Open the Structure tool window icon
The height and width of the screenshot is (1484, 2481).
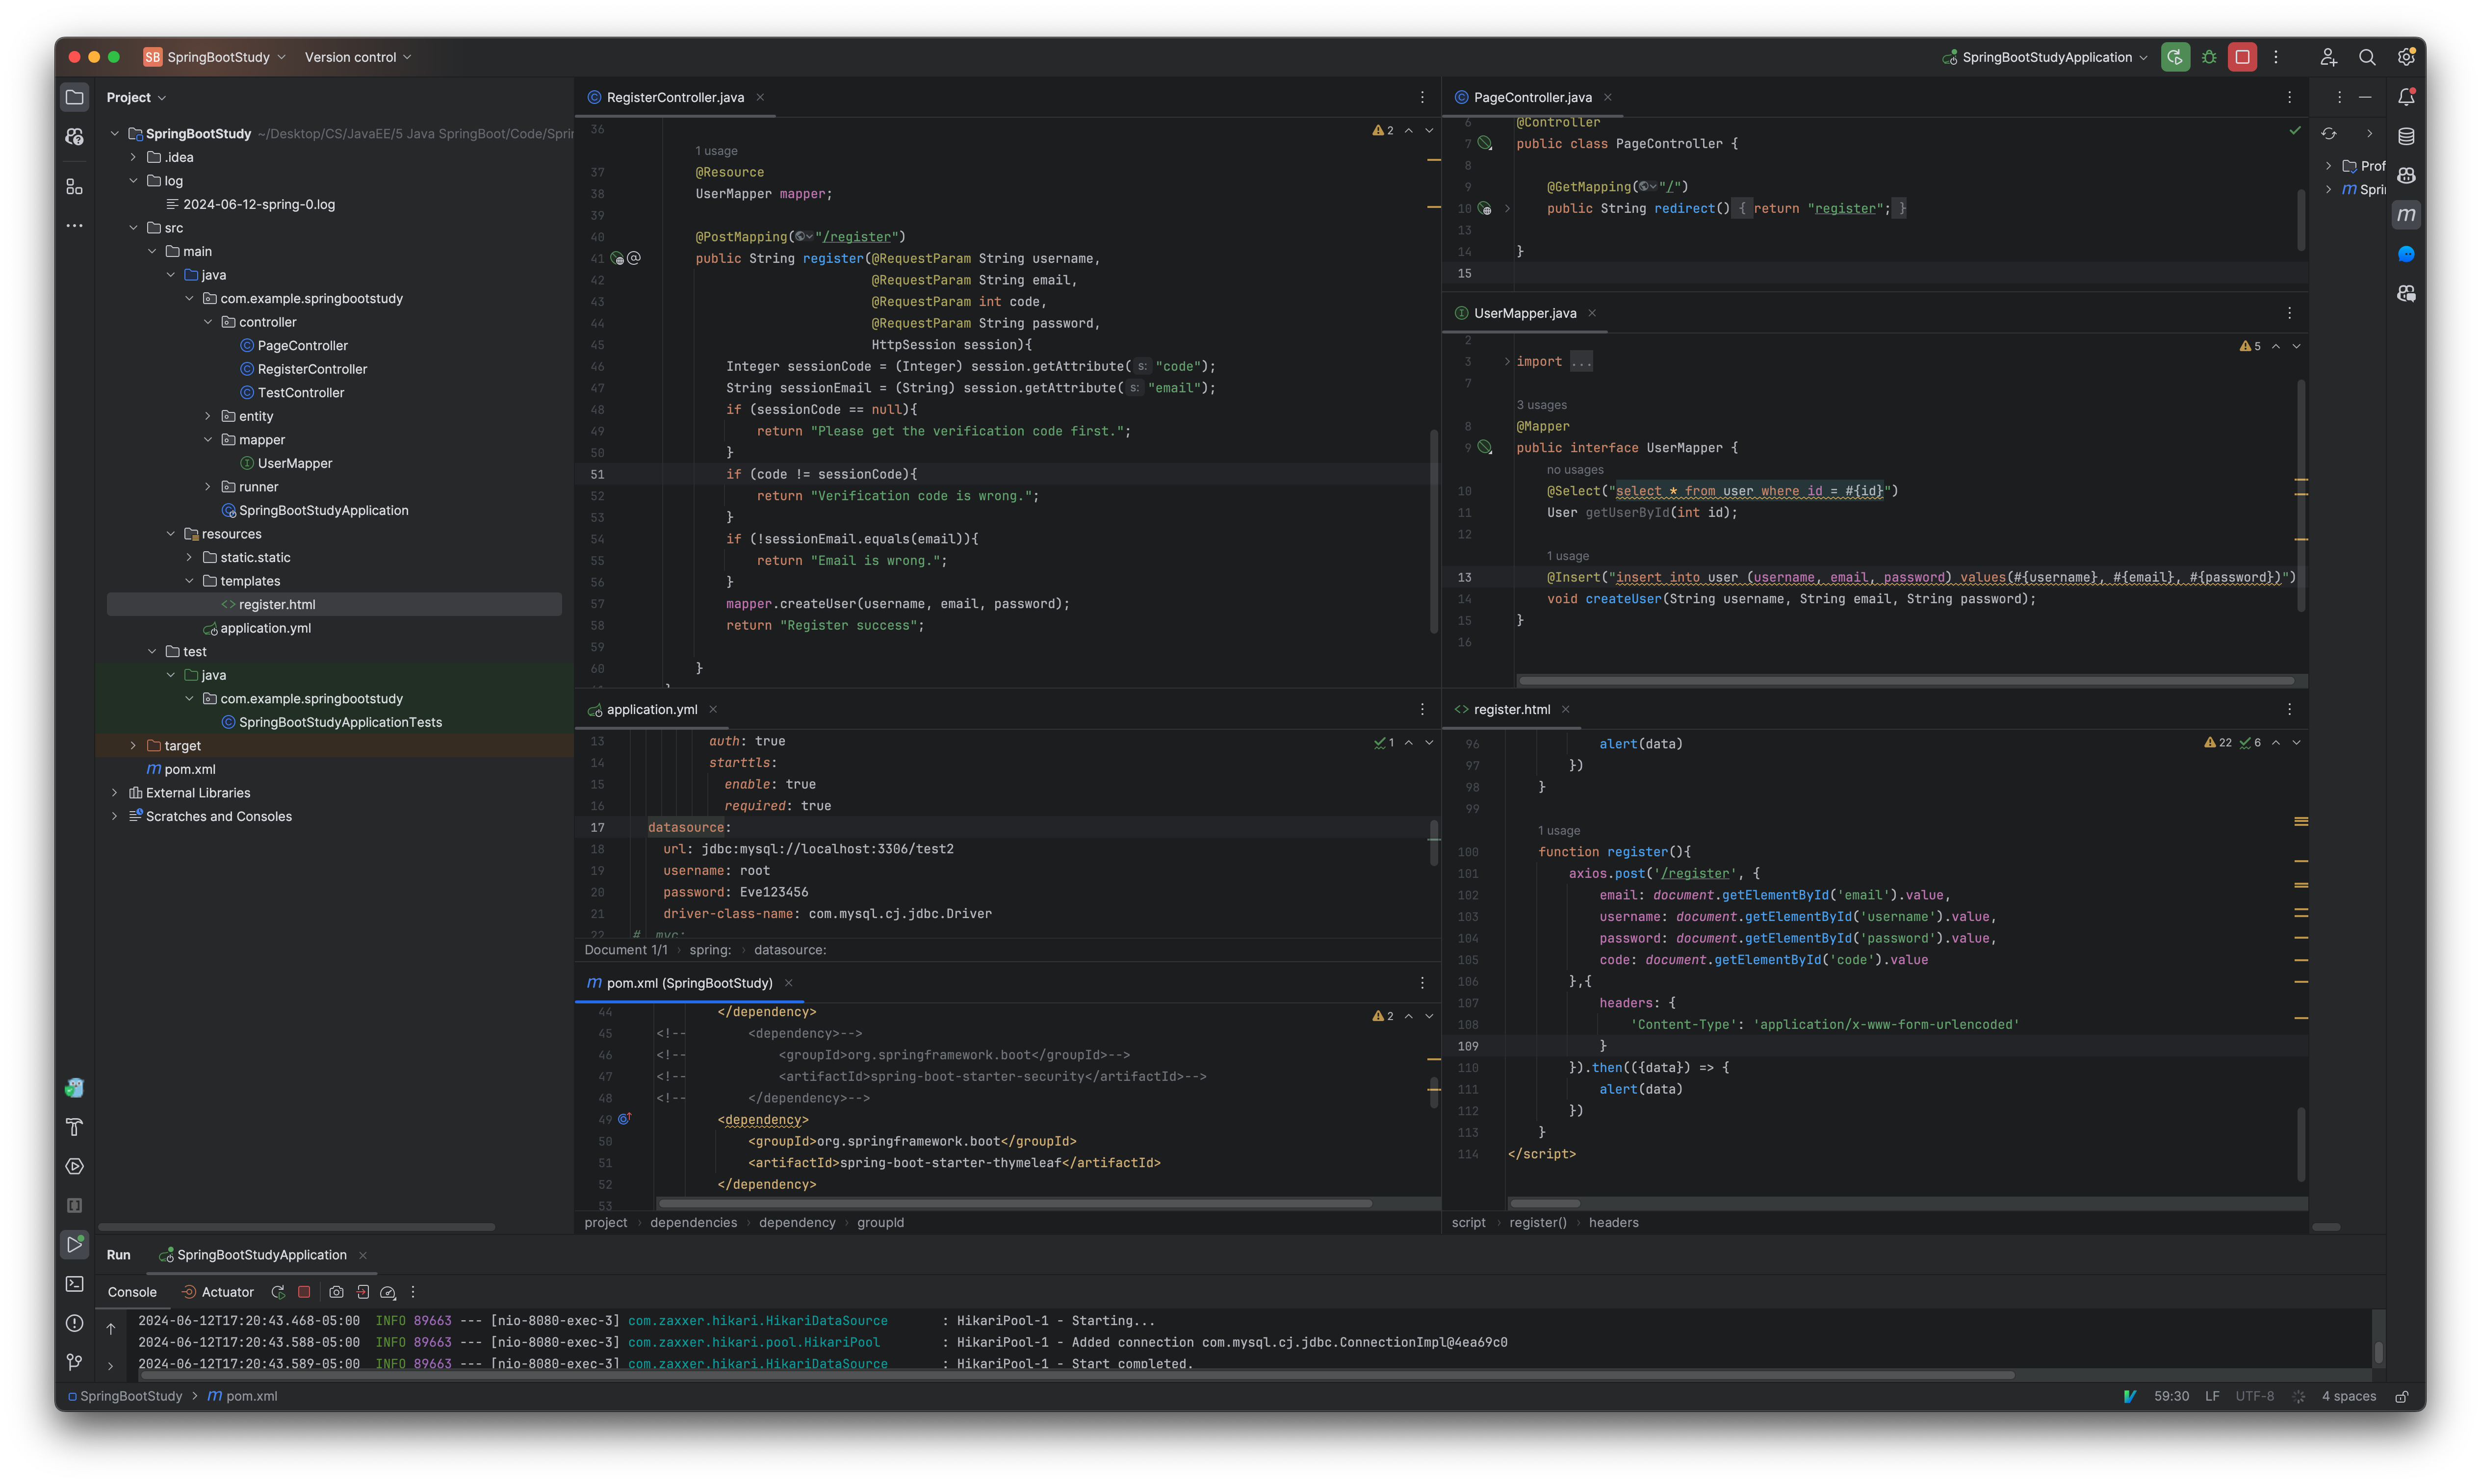[74, 187]
